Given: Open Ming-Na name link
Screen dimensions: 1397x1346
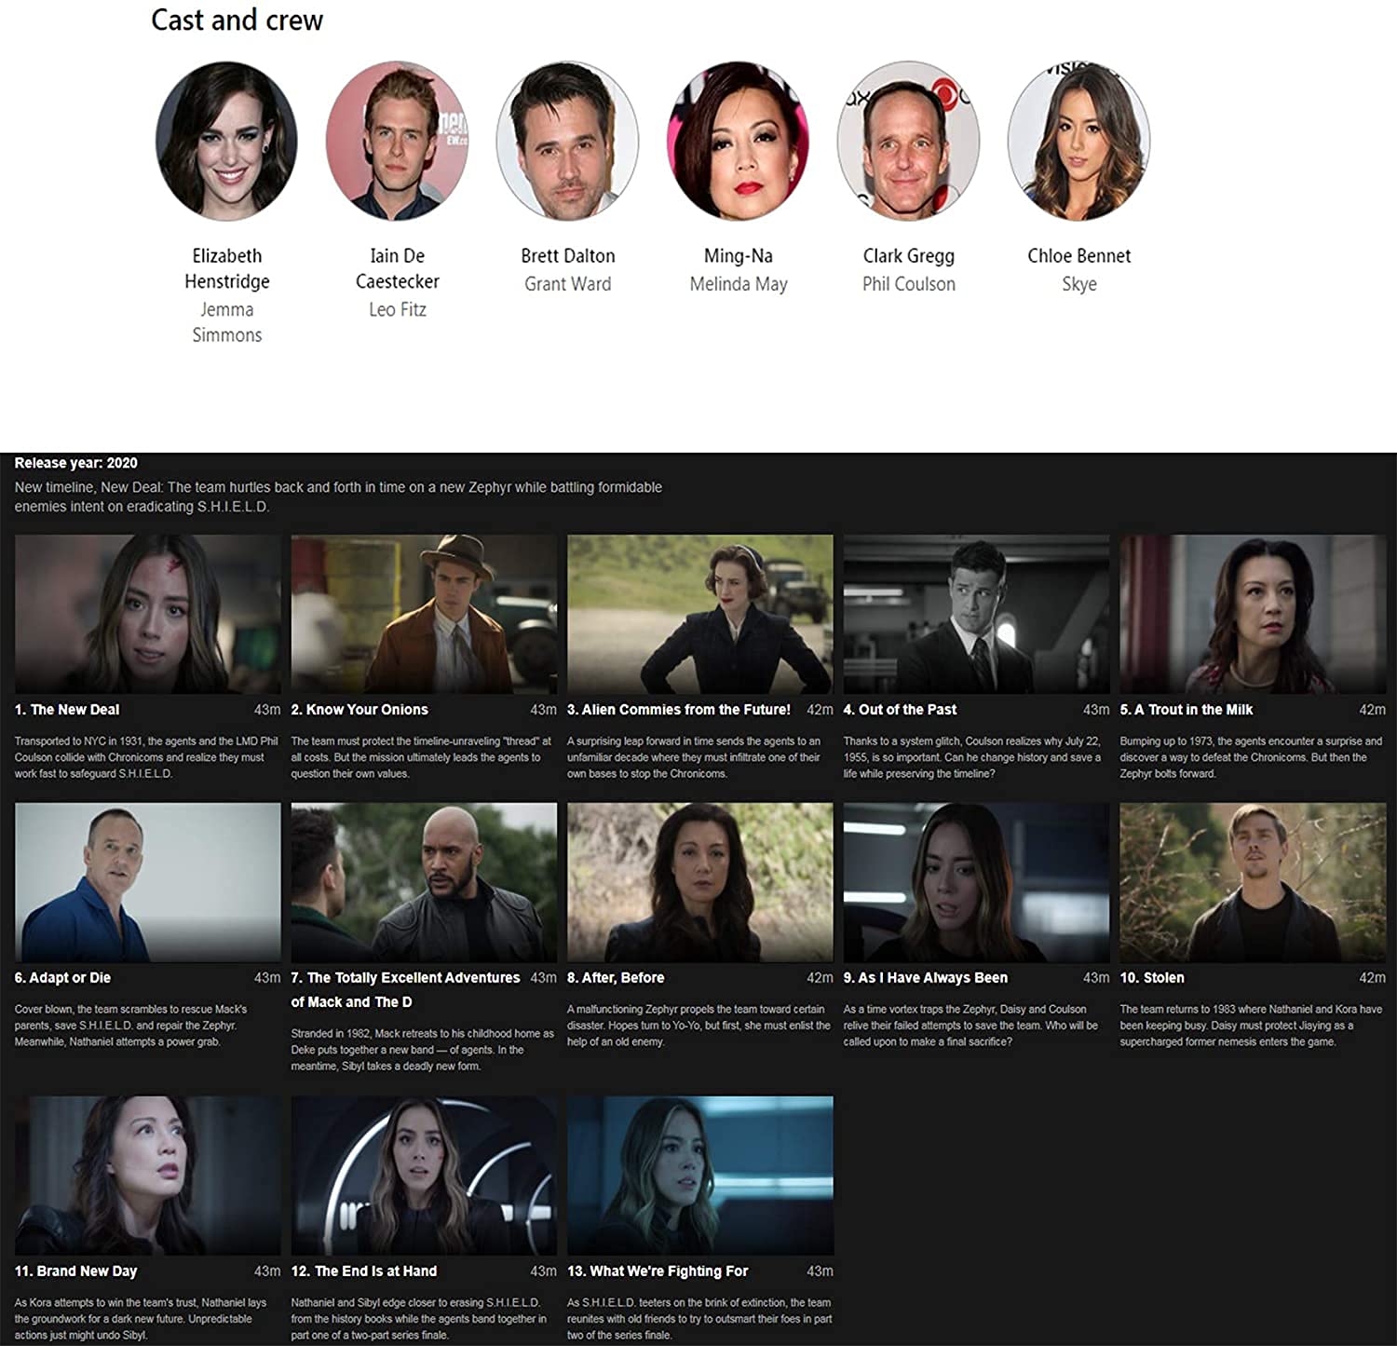Looking at the screenshot, I should [739, 255].
